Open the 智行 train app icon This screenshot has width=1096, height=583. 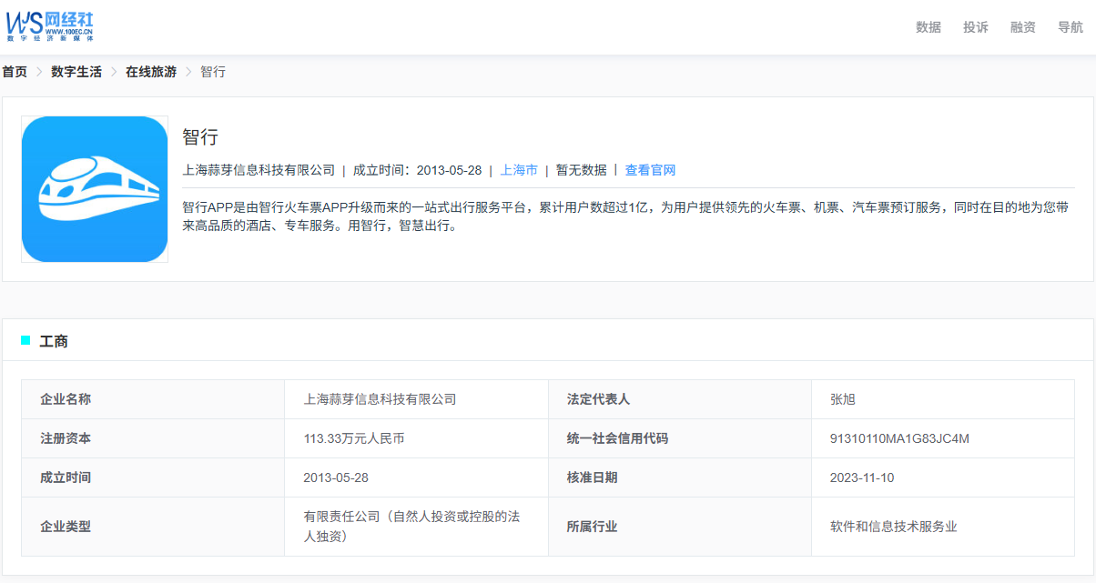[x=95, y=189]
